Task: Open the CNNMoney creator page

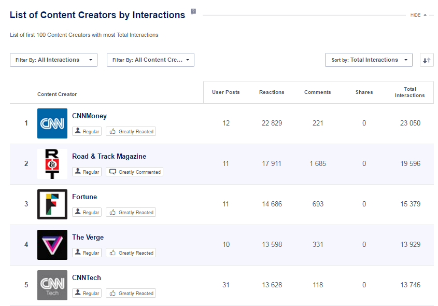Action: [x=89, y=116]
